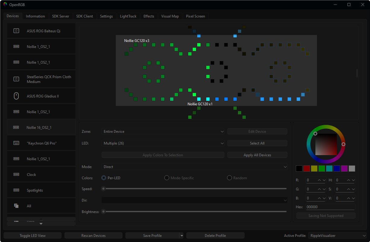Click inside the color wheel saturation square

326,144
